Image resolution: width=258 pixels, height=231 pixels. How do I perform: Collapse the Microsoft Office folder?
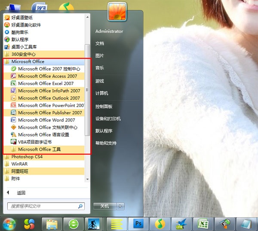[x=44, y=61]
